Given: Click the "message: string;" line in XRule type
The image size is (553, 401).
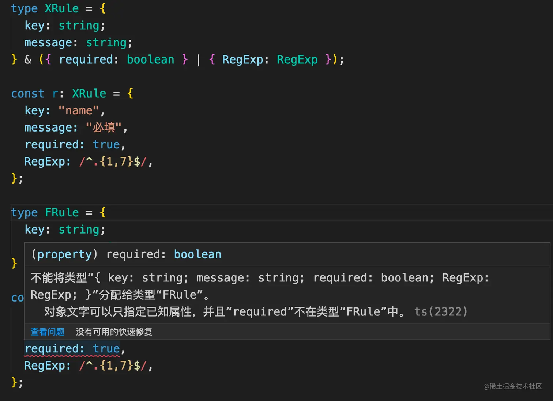Looking at the screenshot, I should pos(78,43).
